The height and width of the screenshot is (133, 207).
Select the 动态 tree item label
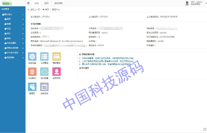(9, 38)
